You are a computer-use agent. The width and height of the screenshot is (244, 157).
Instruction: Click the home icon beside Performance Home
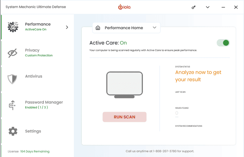[x=98, y=28]
